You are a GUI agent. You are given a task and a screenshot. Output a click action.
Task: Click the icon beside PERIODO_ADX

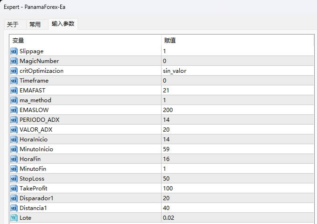click(14, 119)
